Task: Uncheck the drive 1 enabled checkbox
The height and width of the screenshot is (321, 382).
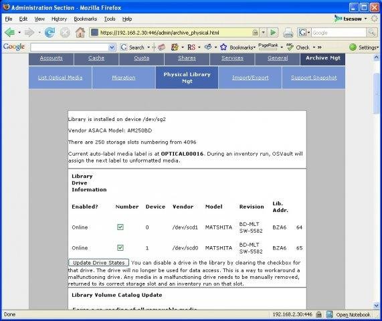Action: 120,248
